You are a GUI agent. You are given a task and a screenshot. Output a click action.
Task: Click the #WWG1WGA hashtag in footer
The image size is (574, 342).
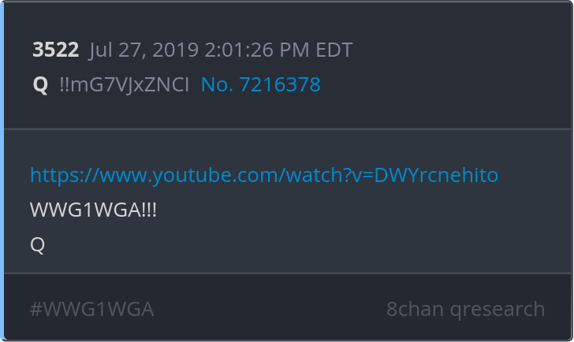coord(92,310)
